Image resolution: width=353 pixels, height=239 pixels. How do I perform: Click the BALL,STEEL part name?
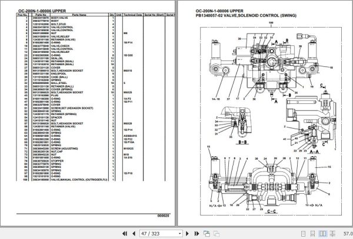click(x=59, y=83)
